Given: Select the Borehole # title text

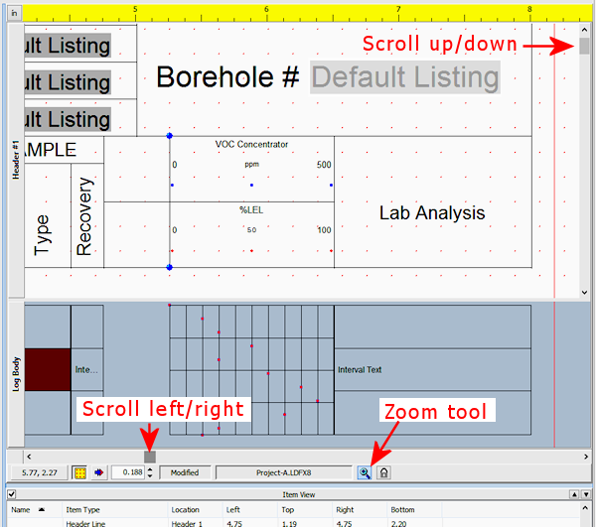Looking at the screenshot, I should 227,77.
